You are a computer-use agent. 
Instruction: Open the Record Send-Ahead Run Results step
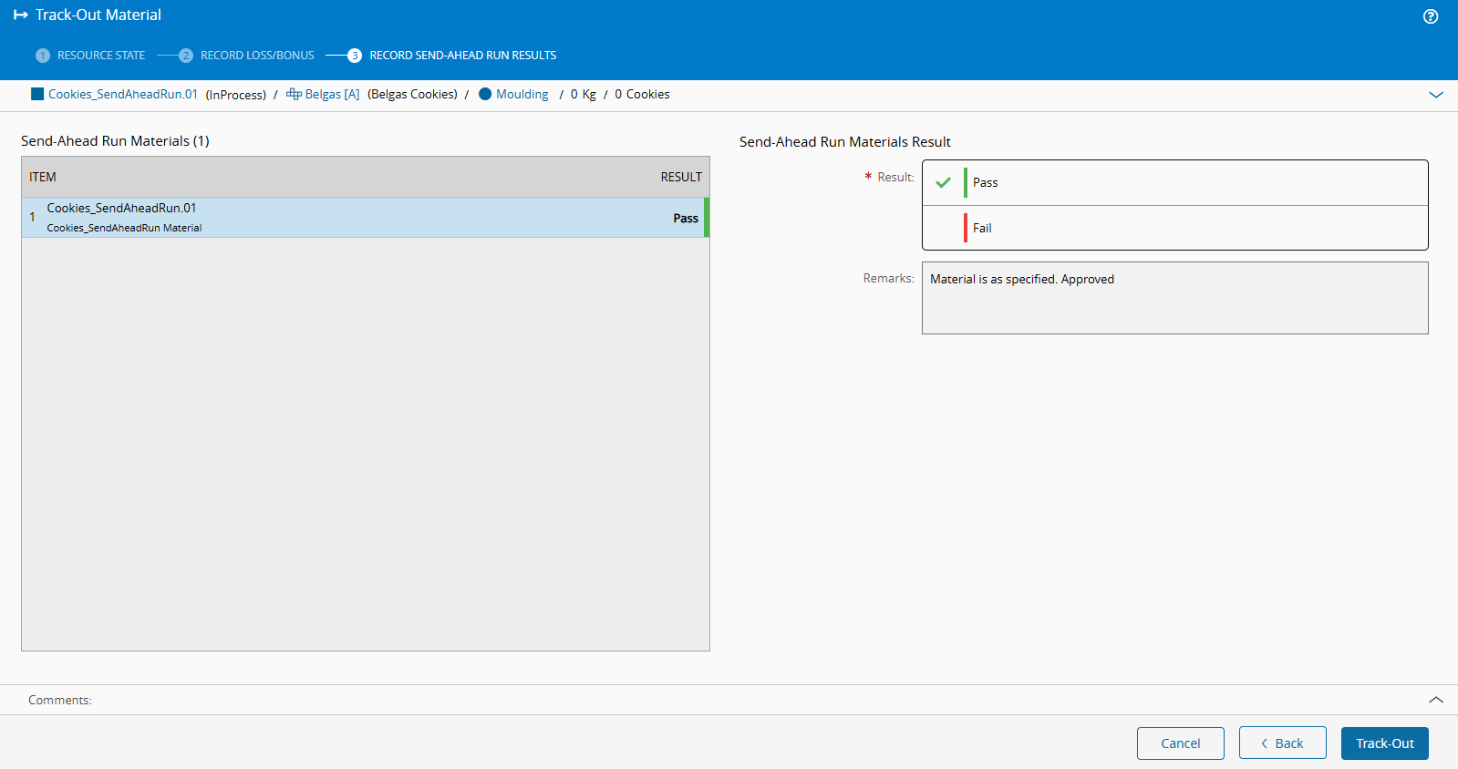click(x=462, y=56)
